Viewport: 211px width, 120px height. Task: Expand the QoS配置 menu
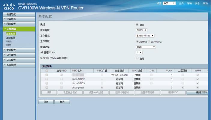coord(19,60)
